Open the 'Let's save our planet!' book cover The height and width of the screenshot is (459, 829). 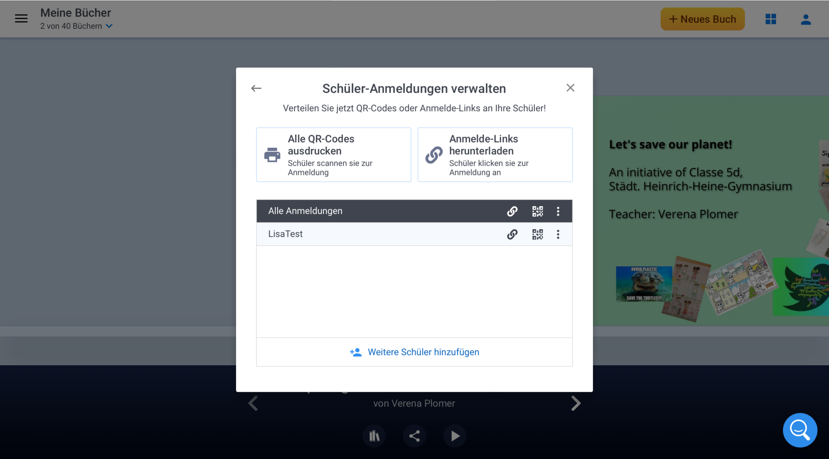click(711, 211)
